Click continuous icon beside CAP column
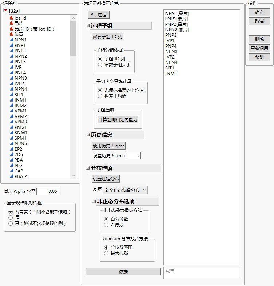Screen dimensions: 274x286 point(12,171)
